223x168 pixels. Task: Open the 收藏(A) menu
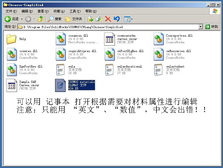59,11
